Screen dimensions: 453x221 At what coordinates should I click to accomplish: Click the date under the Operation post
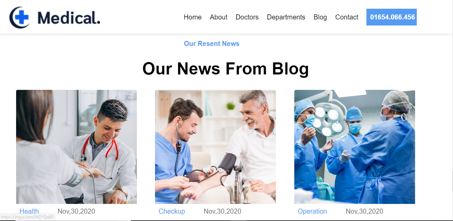[364, 211]
